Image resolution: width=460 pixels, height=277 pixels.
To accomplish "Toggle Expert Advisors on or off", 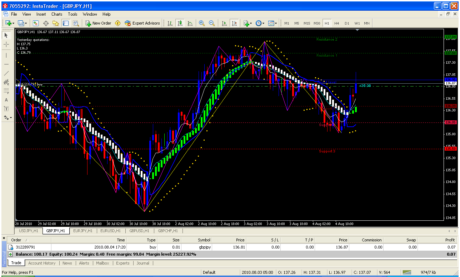I will pos(142,23).
